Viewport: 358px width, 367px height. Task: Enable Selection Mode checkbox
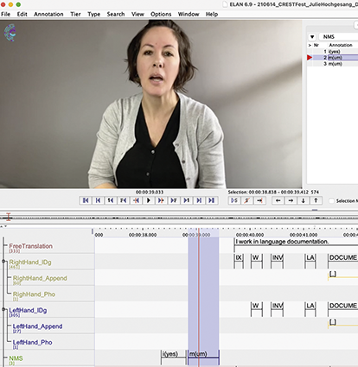332,200
